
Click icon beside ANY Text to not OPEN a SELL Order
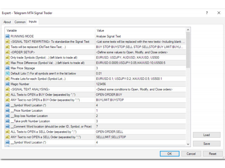7,137
